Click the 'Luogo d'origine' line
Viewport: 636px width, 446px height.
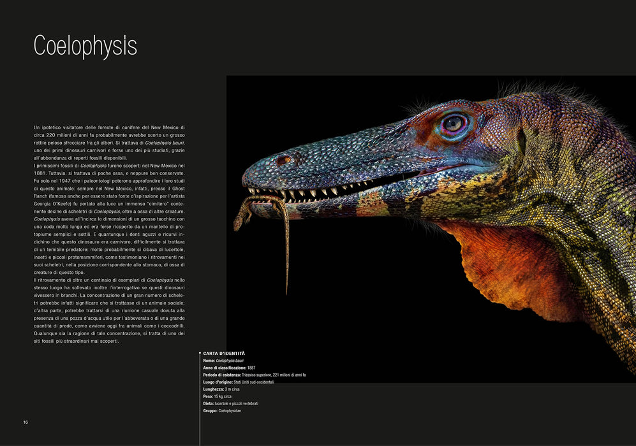point(239,382)
